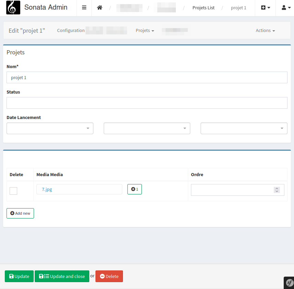This screenshot has width=294, height=289.
Task: Open the Symfony debug toolbar icon
Action: click(x=289, y=282)
